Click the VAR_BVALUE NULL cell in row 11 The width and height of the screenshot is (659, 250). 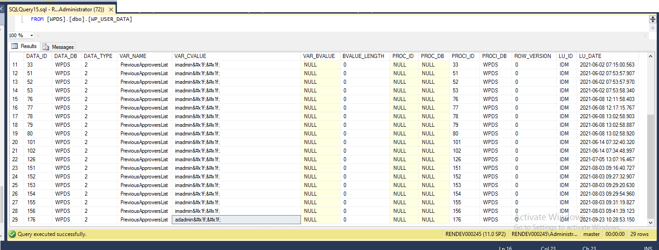(x=320, y=65)
